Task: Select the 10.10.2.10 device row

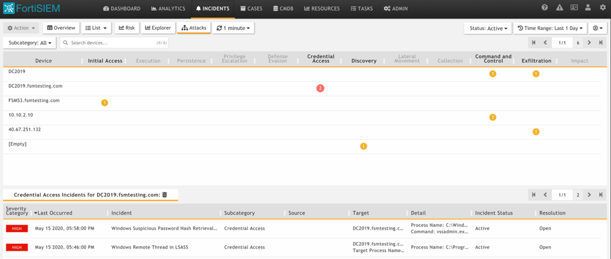Action: click(302, 118)
